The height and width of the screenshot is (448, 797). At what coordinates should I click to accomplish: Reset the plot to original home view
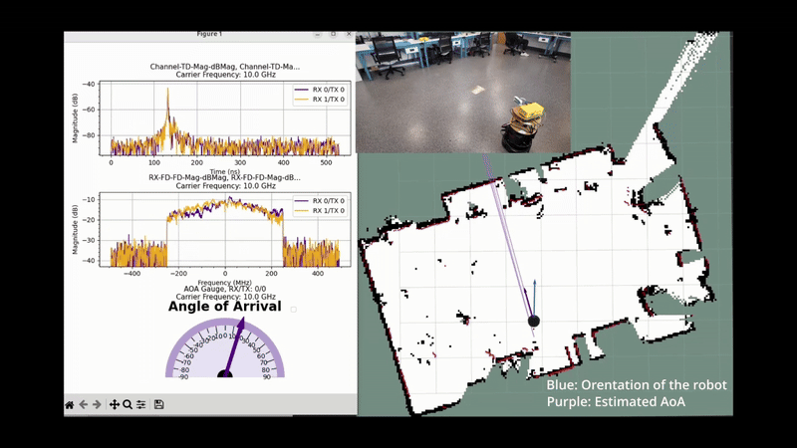point(70,405)
